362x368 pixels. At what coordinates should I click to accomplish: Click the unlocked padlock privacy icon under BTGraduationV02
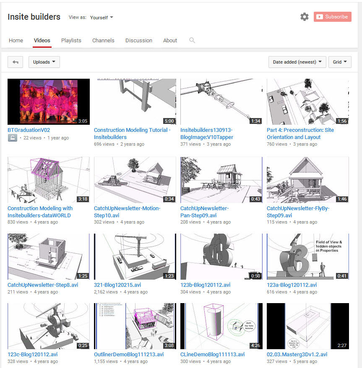pos(13,138)
